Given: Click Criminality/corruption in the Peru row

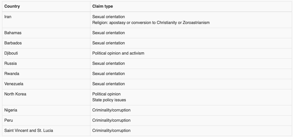Looking at the screenshot, I should (111, 120).
